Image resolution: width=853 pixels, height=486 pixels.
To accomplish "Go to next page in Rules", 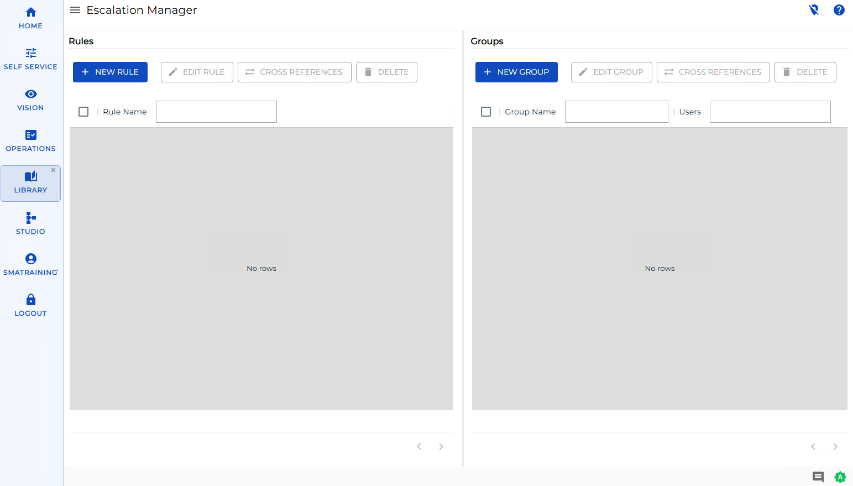I will point(441,447).
